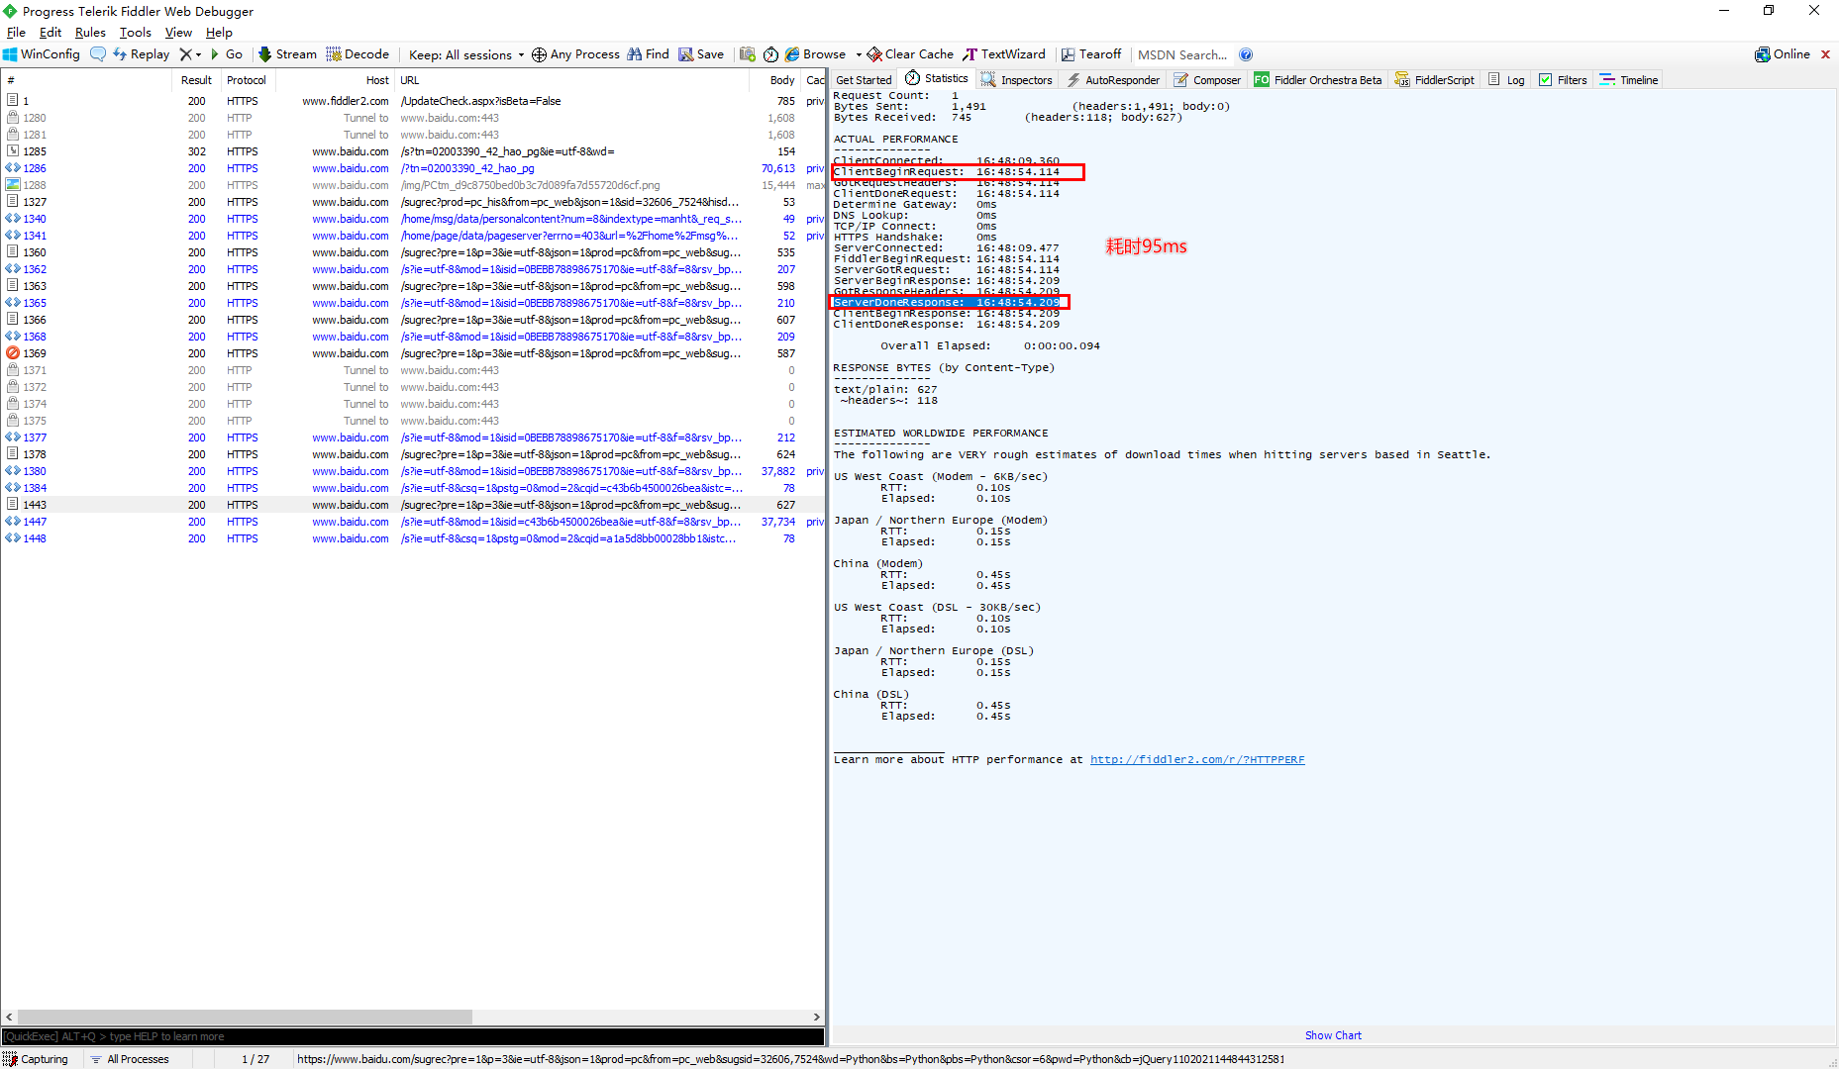Open the Rules menu
The image size is (1839, 1069).
point(90,33)
